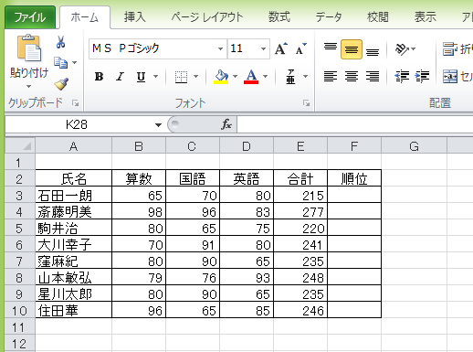Toggle Italic formatting
473x352 pixels.
[x=121, y=76]
